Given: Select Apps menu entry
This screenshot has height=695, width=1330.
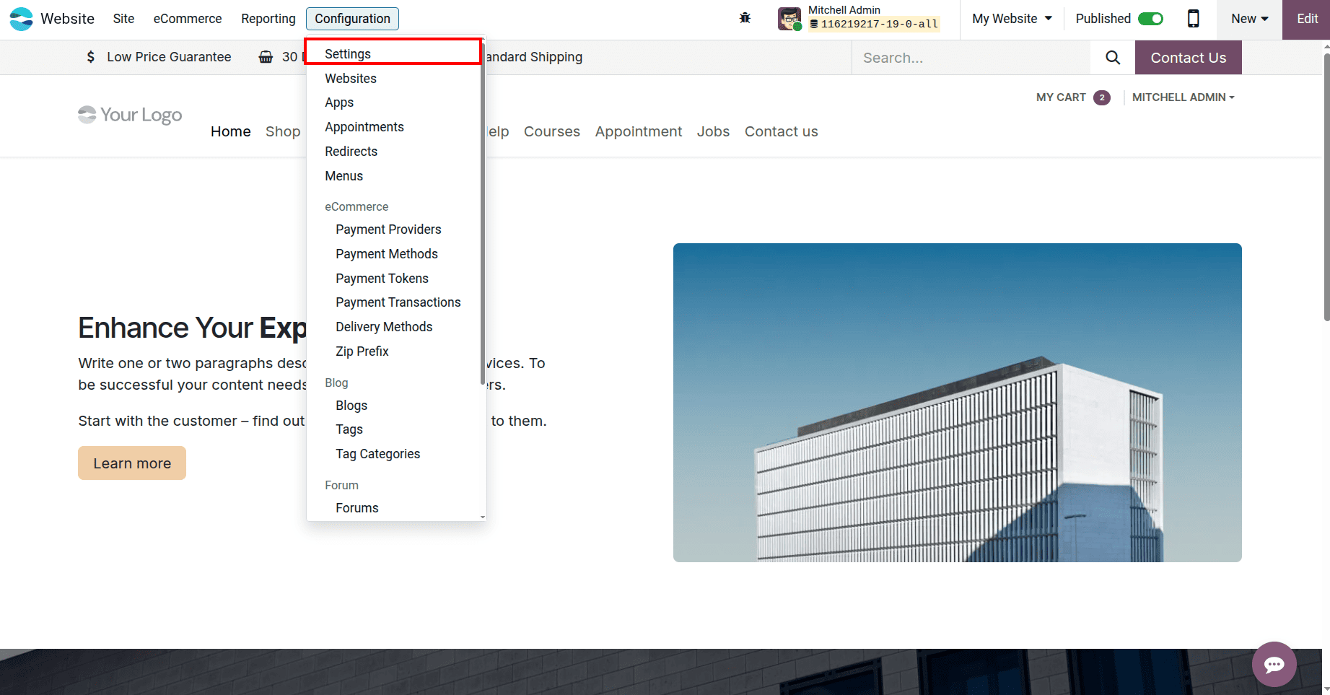Looking at the screenshot, I should pos(393,102).
